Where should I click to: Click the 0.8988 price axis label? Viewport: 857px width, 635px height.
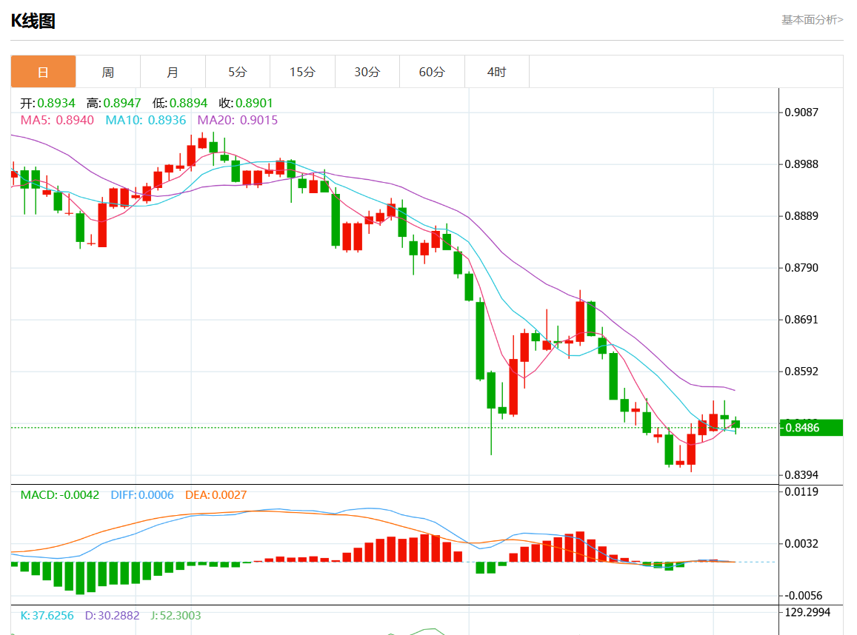tap(801, 164)
